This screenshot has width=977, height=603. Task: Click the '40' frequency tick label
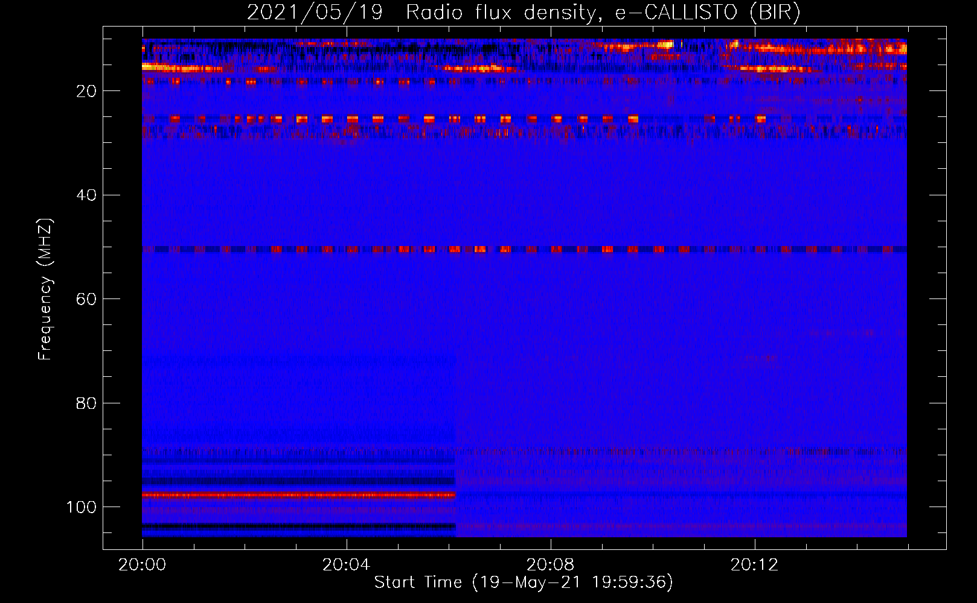[x=86, y=195]
